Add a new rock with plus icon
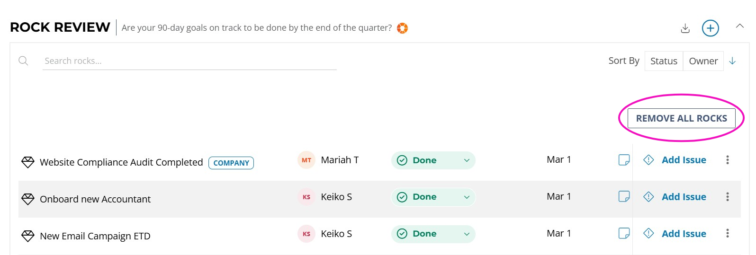This screenshot has height=255, width=756. pos(710,28)
